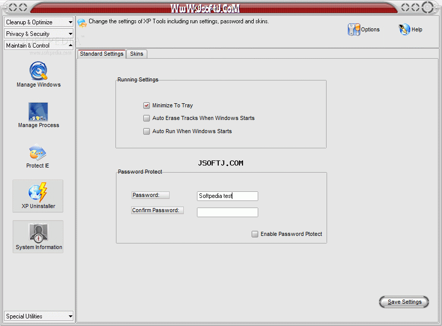The width and height of the screenshot is (442, 326).
Task: Expand the Privacy & Security section
Action: pos(38,34)
